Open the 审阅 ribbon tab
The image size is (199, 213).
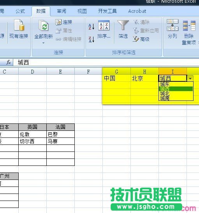click(x=62, y=11)
